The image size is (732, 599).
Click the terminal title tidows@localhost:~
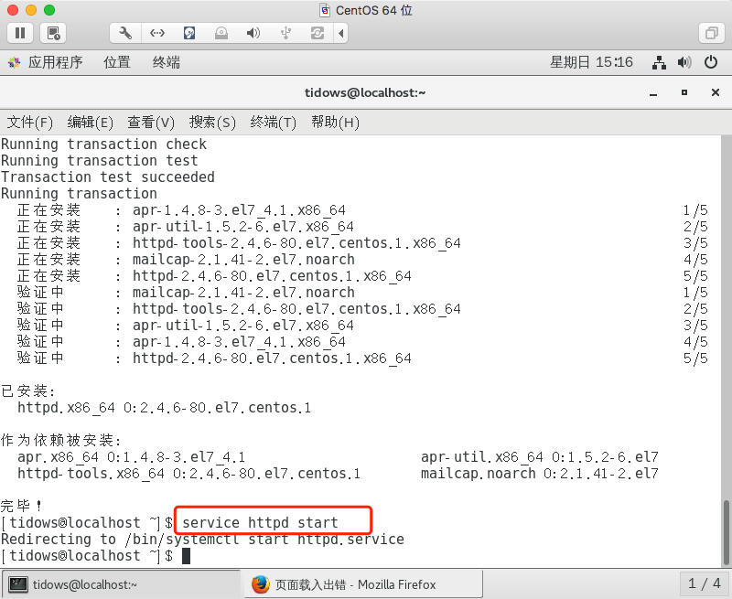point(365,92)
